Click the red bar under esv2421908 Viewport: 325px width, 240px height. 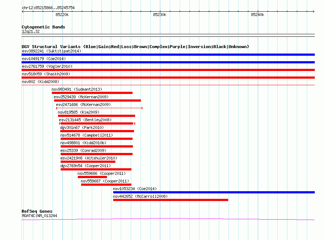click(x=88, y=162)
